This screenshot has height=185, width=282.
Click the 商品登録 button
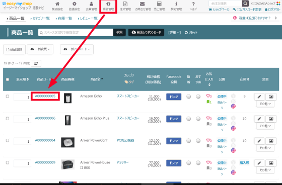pyautogui.click(x=14, y=49)
